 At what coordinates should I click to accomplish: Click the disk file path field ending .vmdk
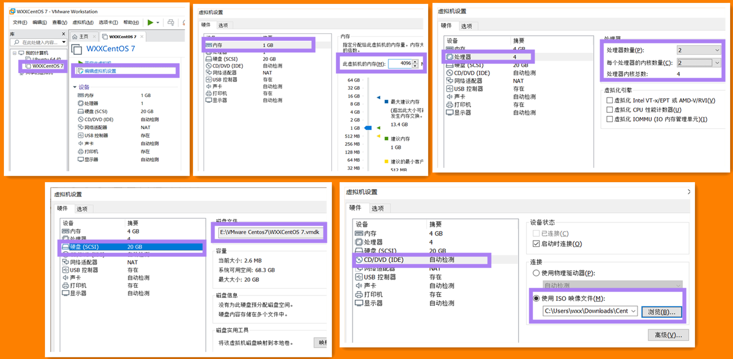tap(270, 232)
